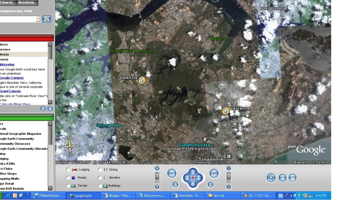355x213 pixels.
Task: Select Banks/ATMs layer
Action: (x=7, y=164)
